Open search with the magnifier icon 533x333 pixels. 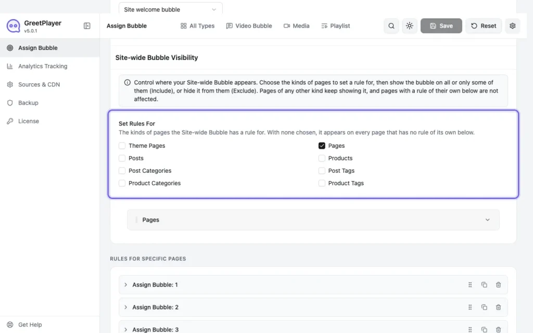pyautogui.click(x=391, y=26)
